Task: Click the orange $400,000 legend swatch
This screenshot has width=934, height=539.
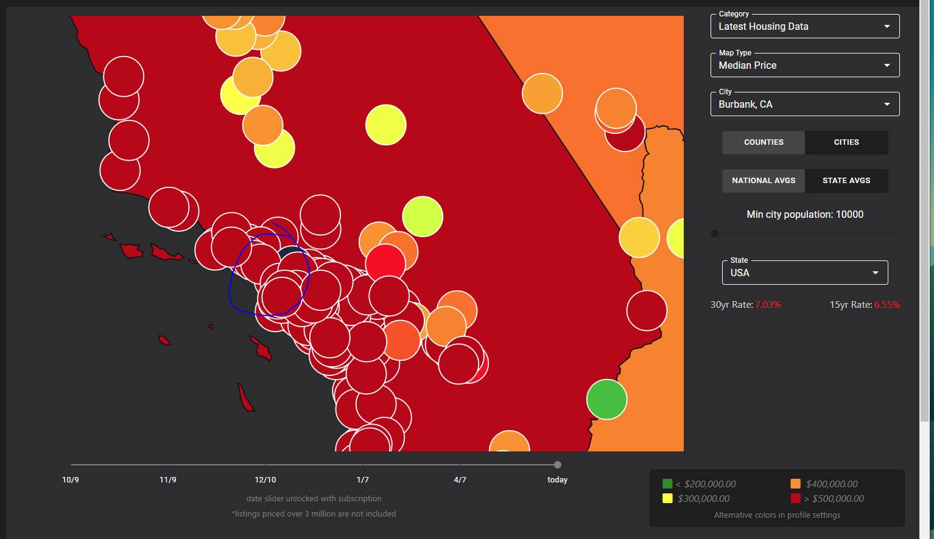Action: [x=795, y=484]
